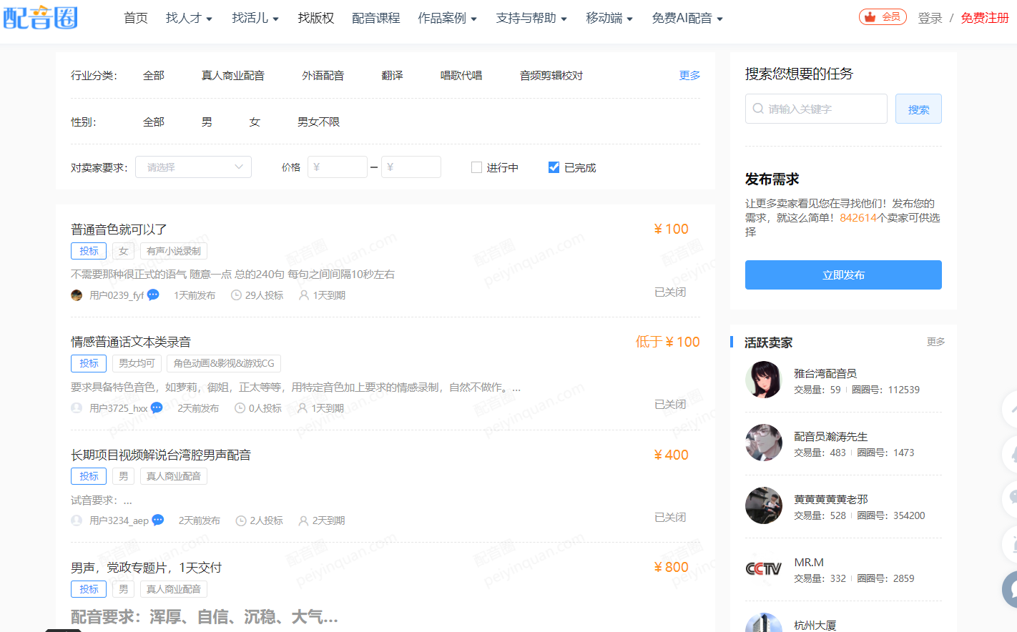Disable the 已完成 checkbox
The image size is (1017, 632).
554,167
